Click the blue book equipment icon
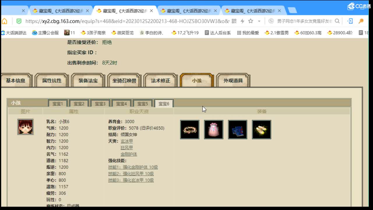 237,129
